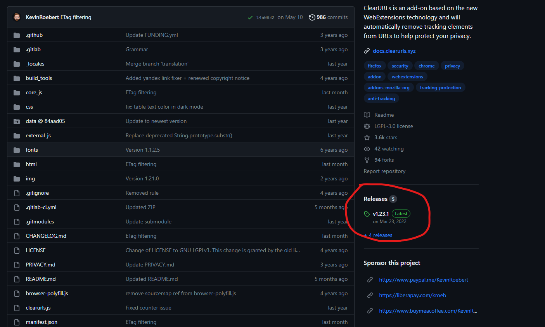The image size is (545, 327).
Task: Click the fork icon beside 94 forks
Action: [367, 160]
